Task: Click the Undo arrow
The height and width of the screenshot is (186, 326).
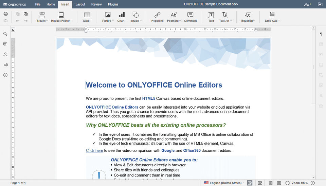Action: pos(18,21)
